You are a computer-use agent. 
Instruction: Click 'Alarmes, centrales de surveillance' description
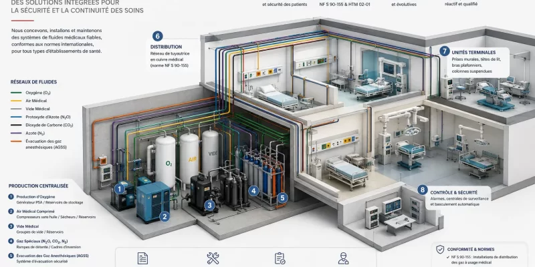[459, 202]
